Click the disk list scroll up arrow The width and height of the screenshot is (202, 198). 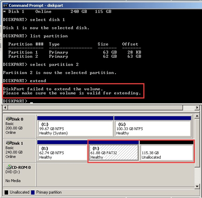[x=197, y=116]
